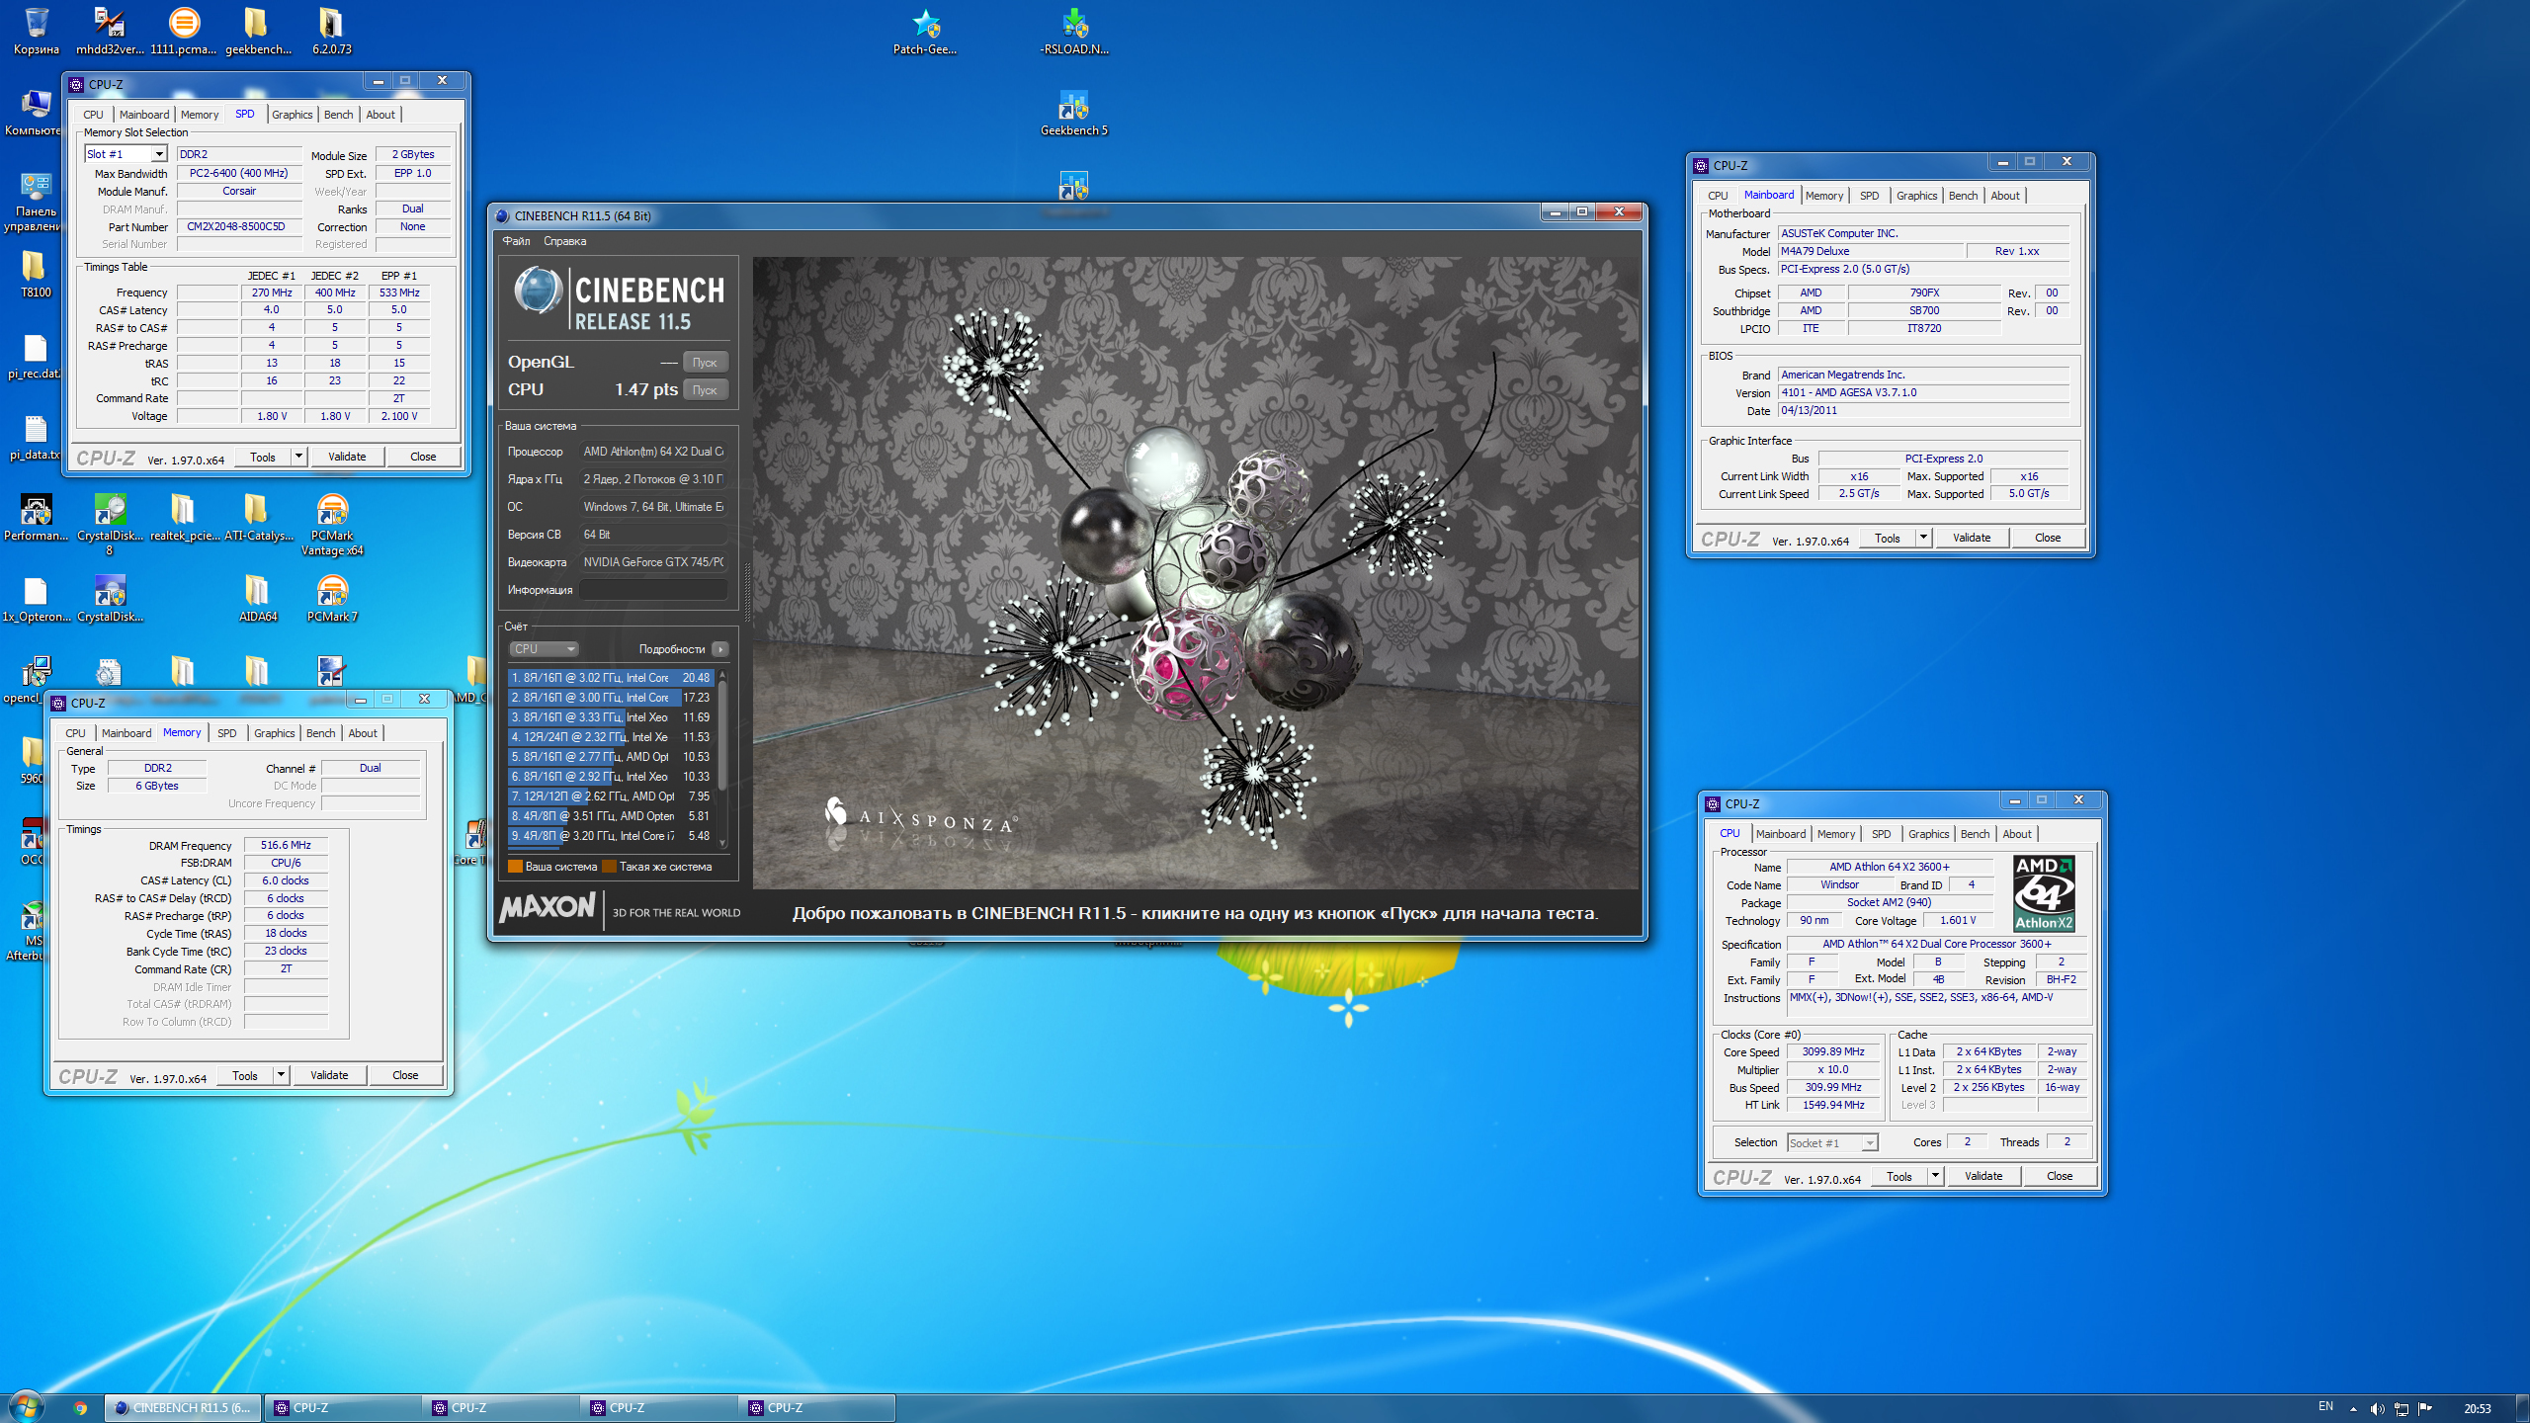Open the CrystalDisk 8 desktop shortcut

tap(110, 524)
